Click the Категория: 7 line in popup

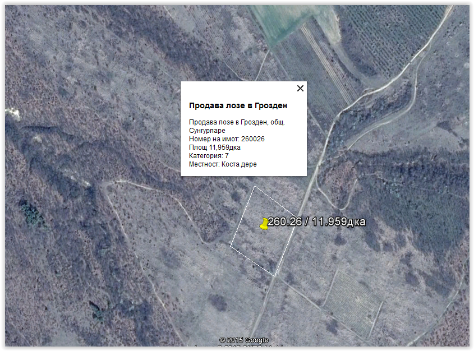(x=209, y=155)
